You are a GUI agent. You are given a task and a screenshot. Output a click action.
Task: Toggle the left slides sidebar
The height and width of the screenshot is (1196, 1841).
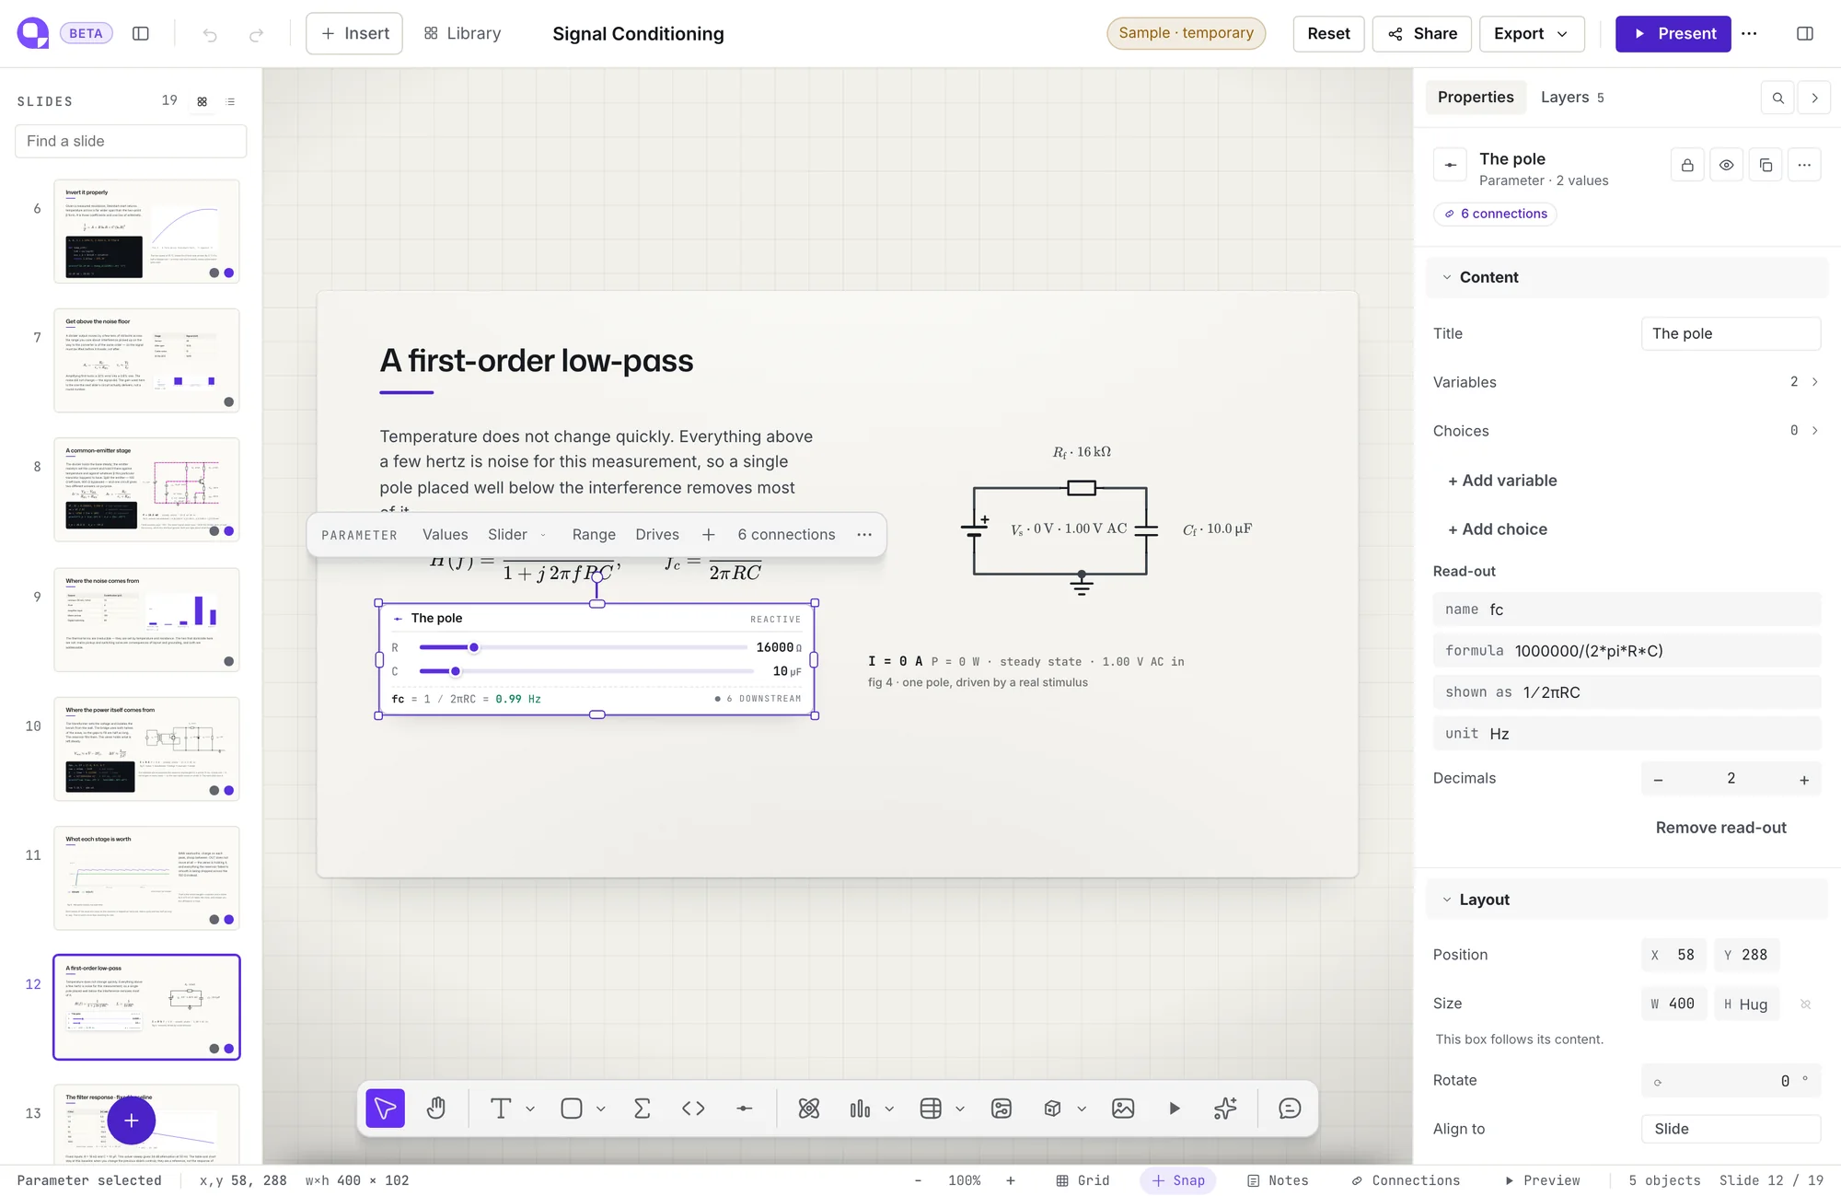tap(141, 34)
